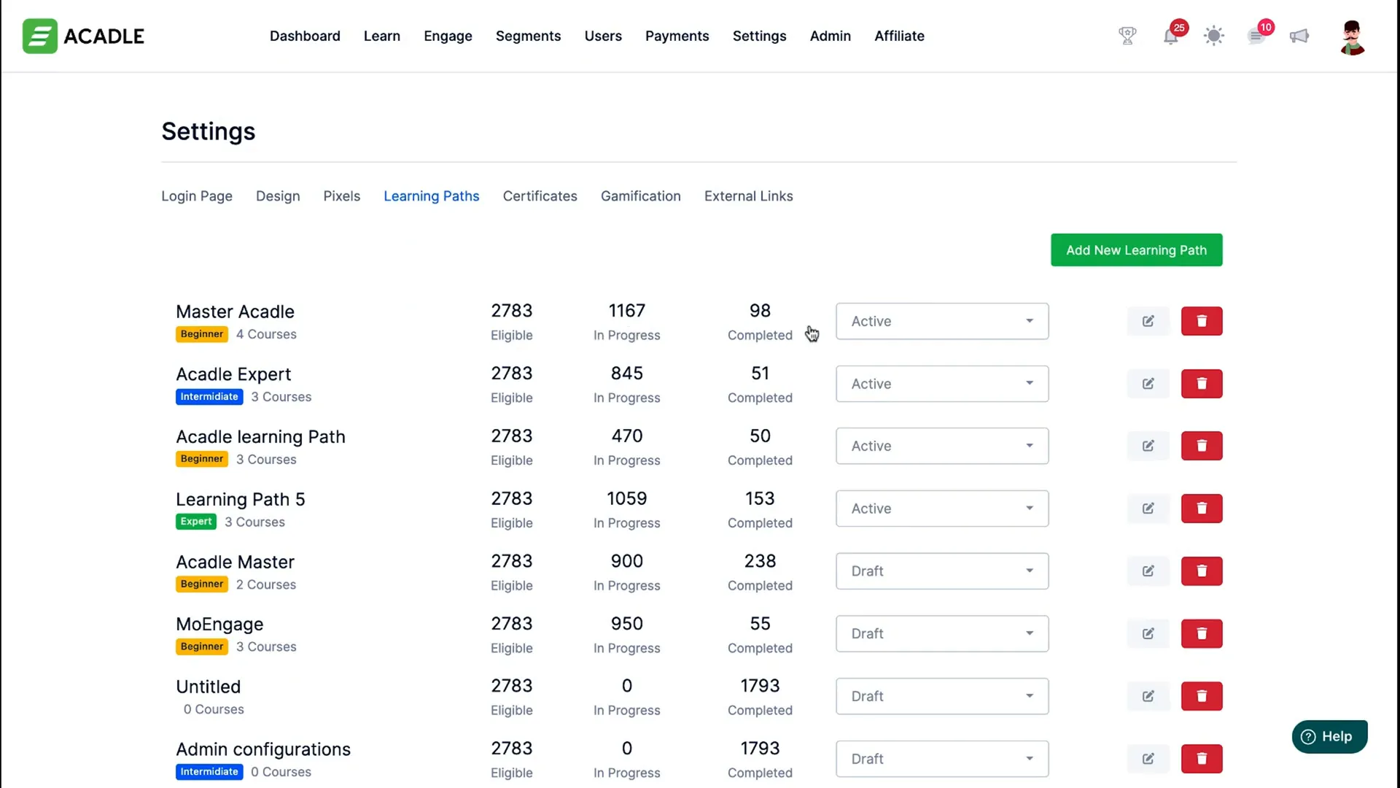
Task: Open the Segments menu
Action: (x=528, y=36)
